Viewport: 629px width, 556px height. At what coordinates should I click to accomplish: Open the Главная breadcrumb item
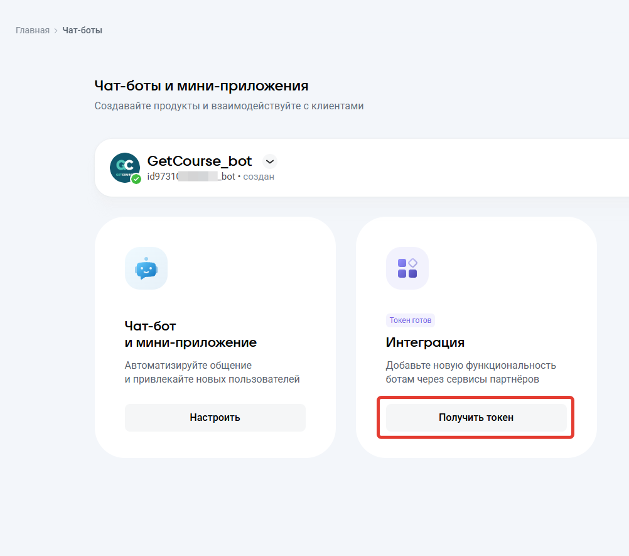(32, 30)
